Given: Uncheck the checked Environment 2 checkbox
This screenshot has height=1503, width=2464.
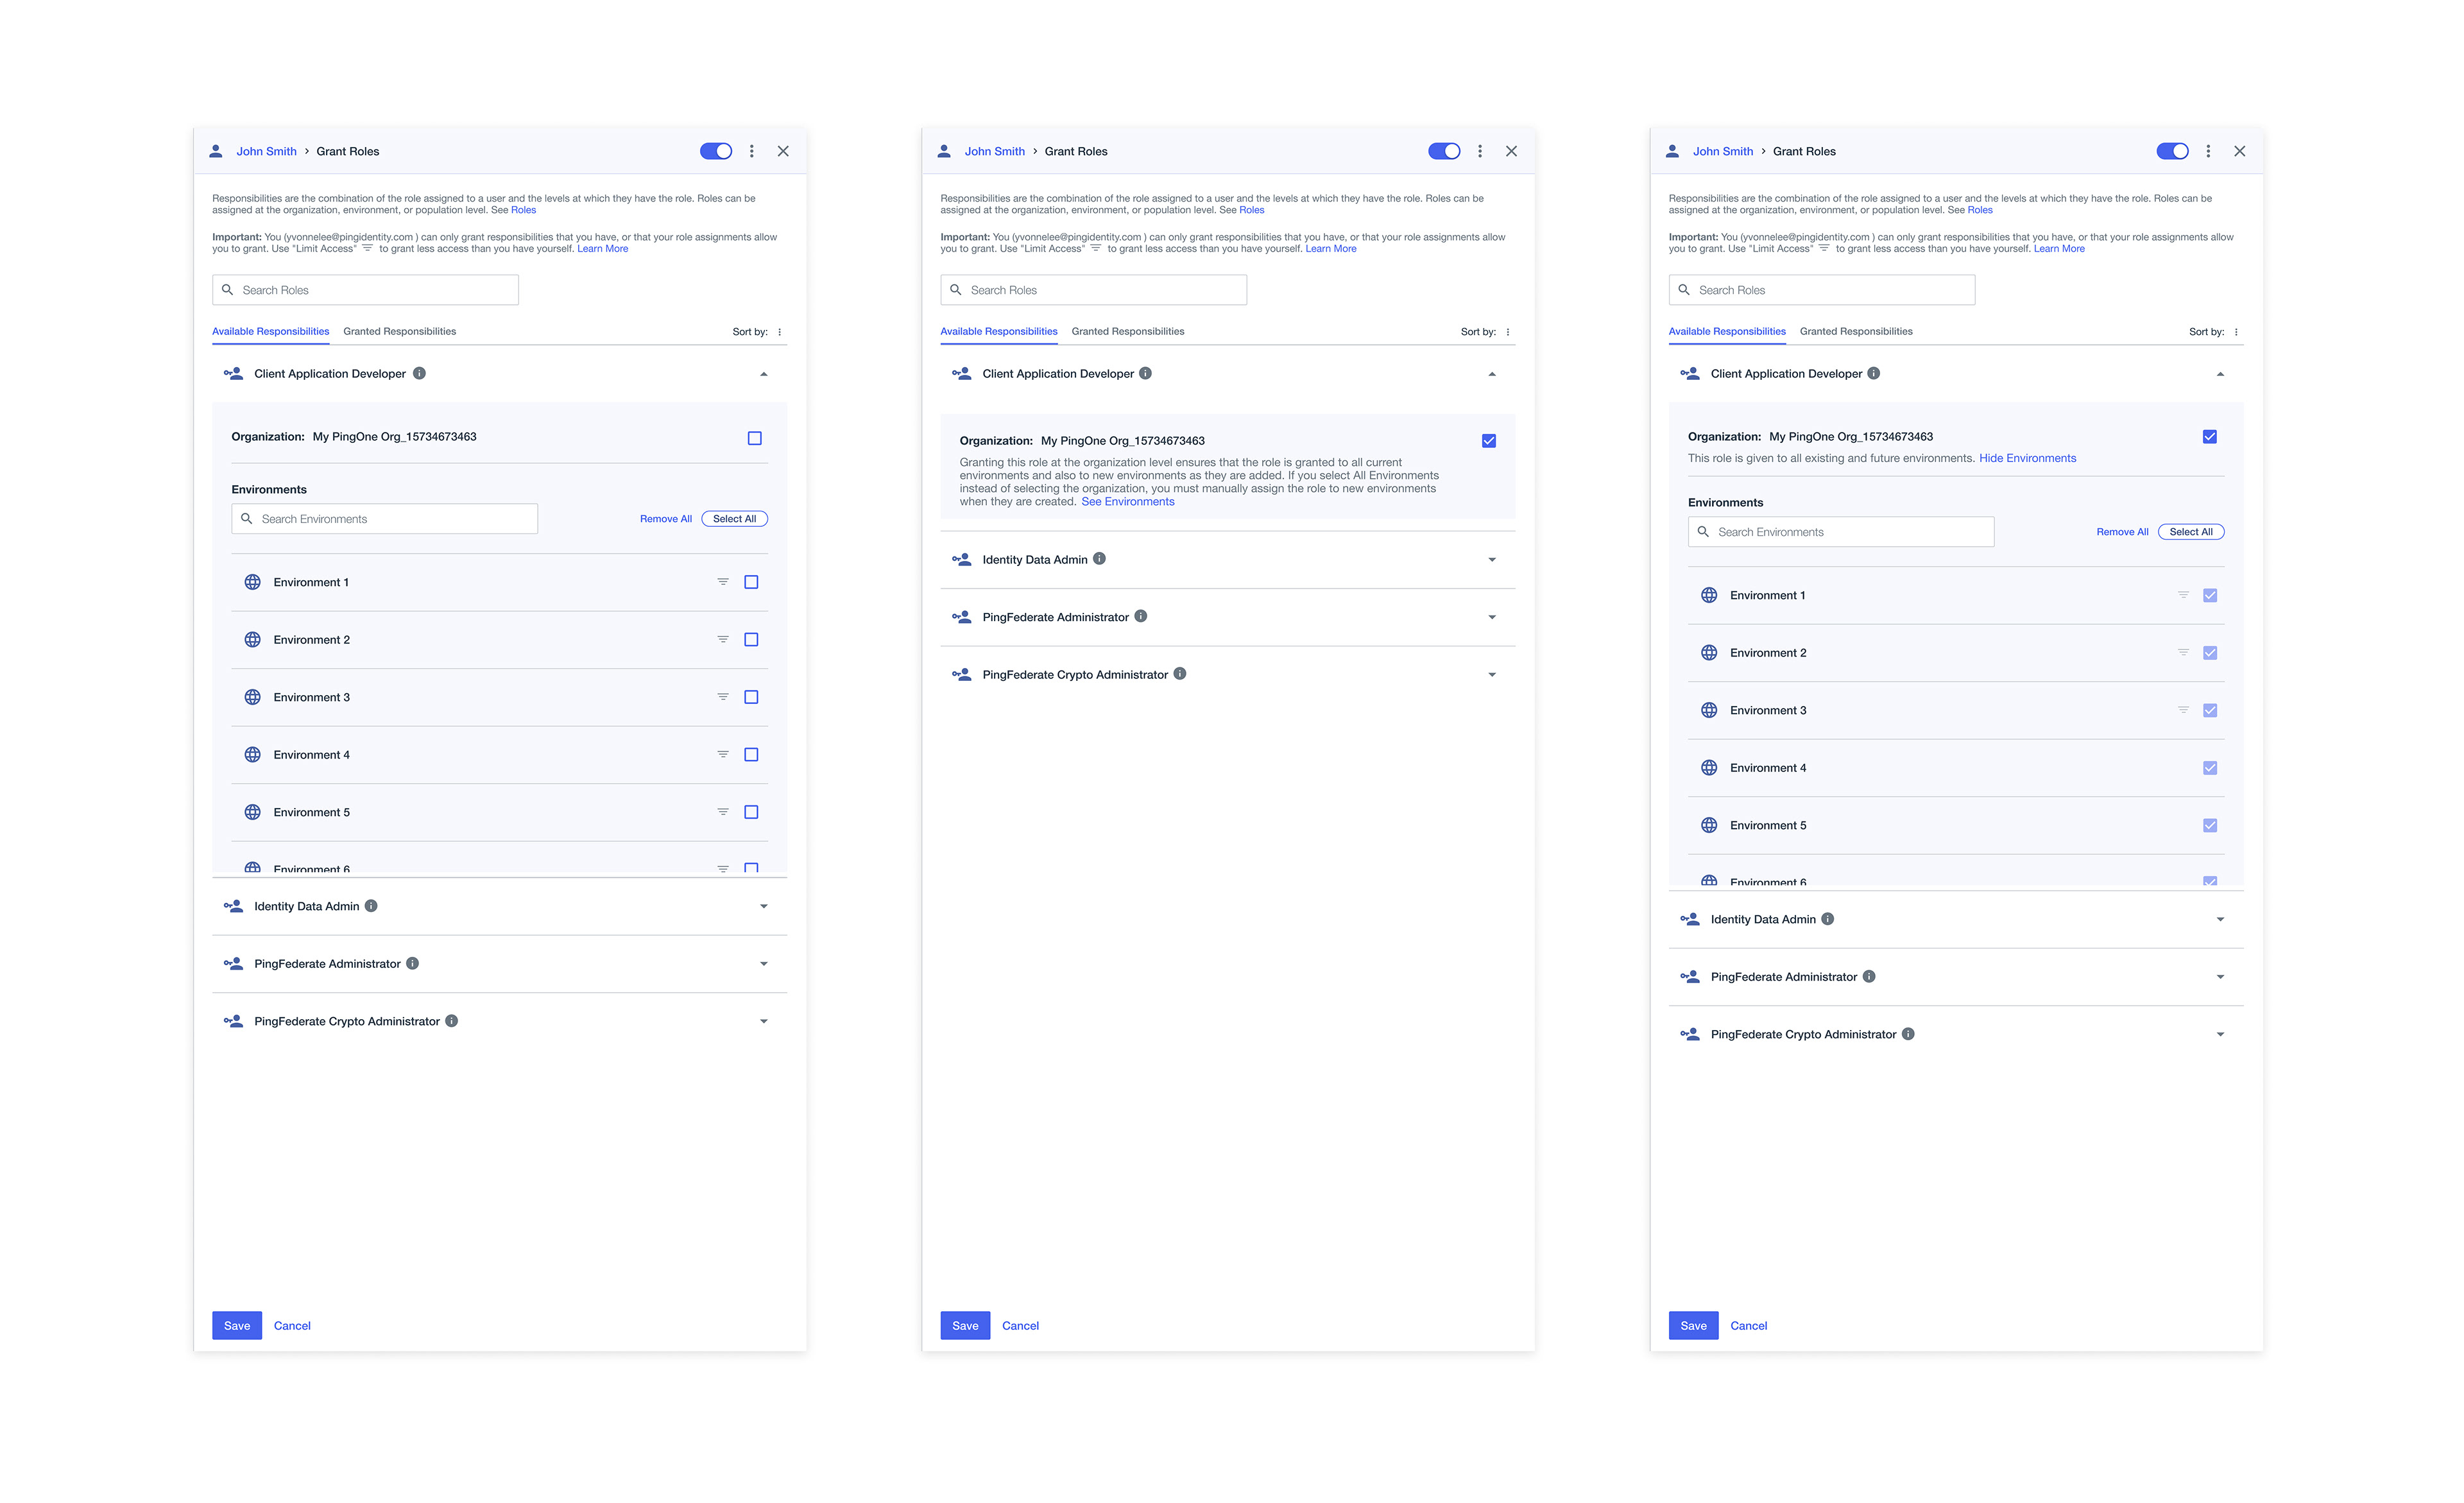Looking at the screenshot, I should tap(2210, 653).
